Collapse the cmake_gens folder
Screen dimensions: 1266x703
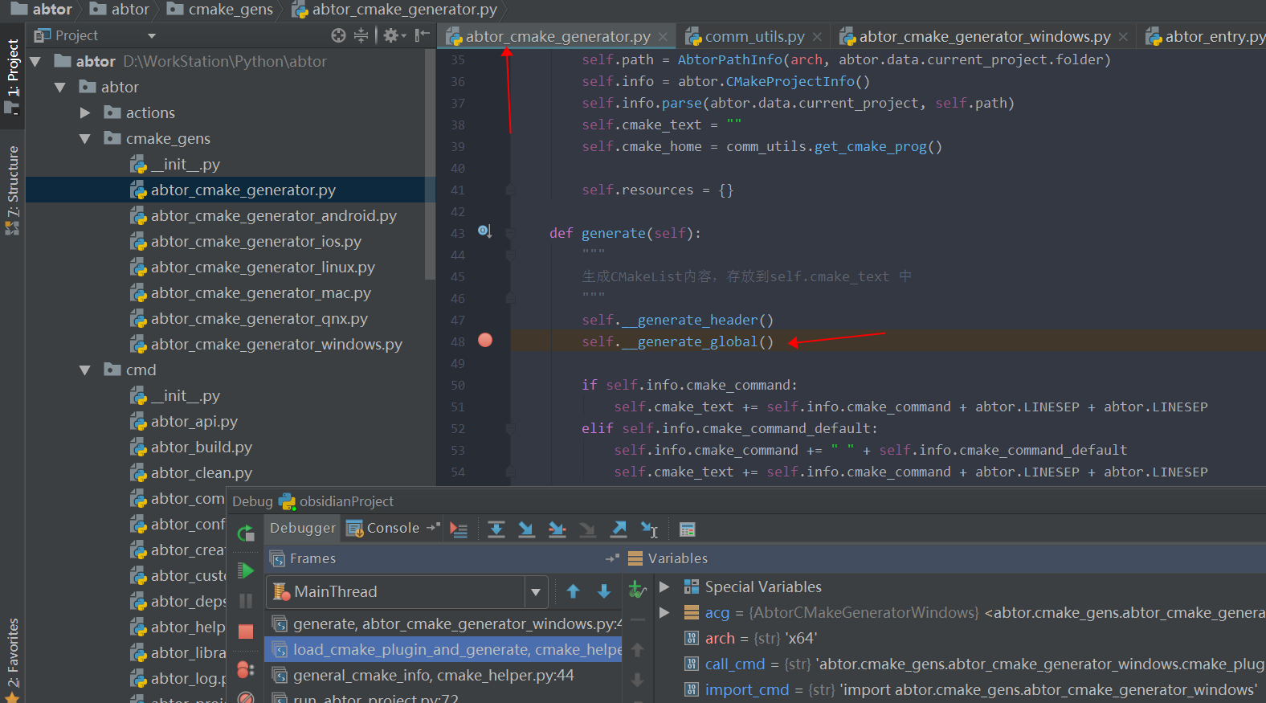(85, 138)
